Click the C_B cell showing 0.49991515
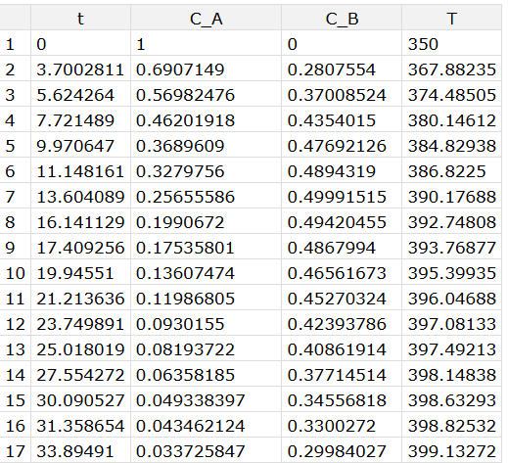This screenshot has height=463, width=508. [x=342, y=196]
